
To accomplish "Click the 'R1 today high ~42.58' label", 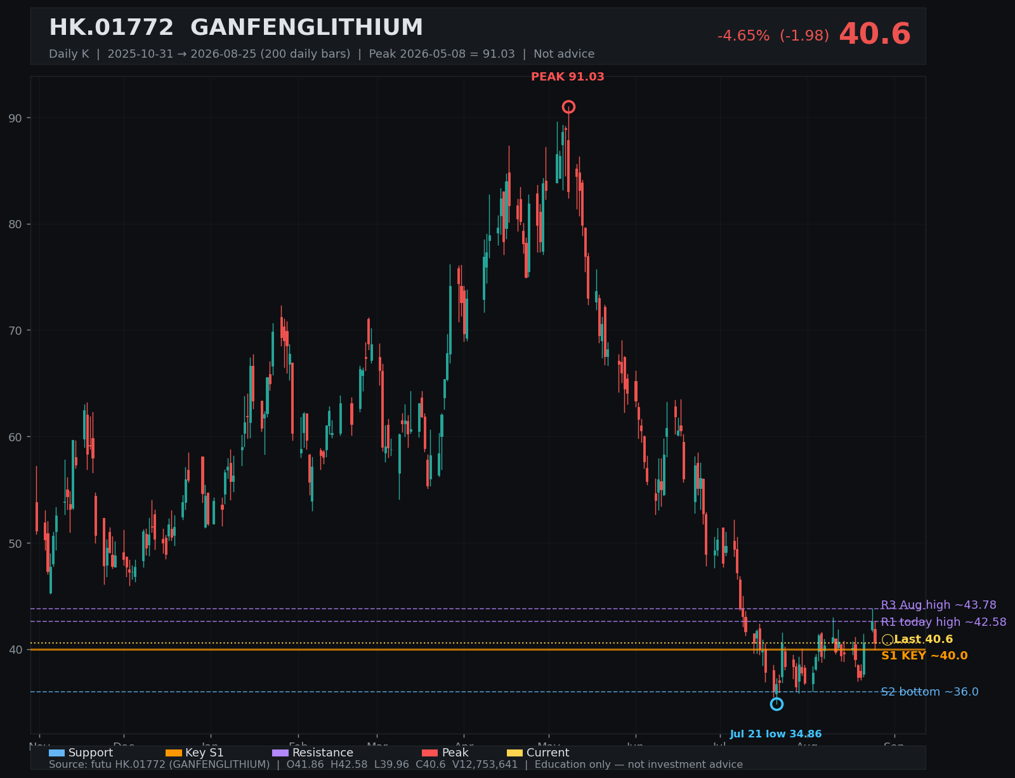I will pos(943,622).
